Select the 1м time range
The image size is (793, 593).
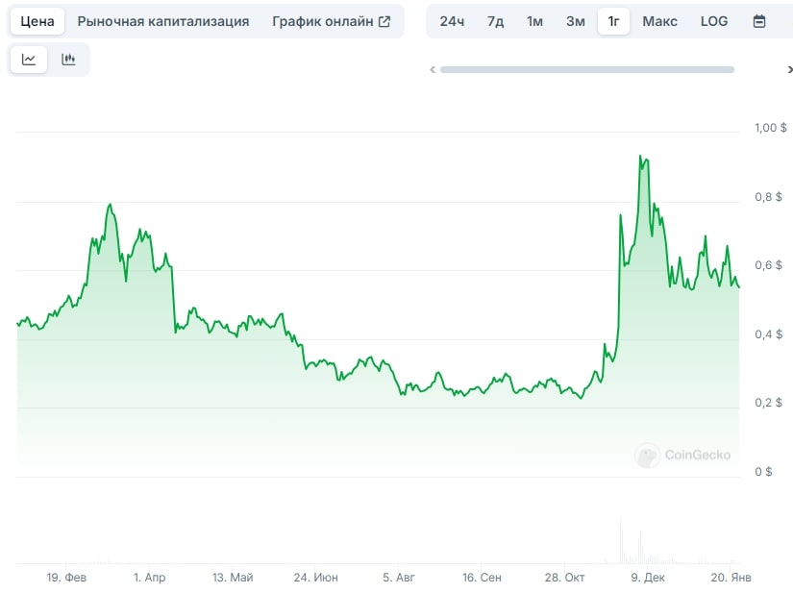[x=534, y=21]
